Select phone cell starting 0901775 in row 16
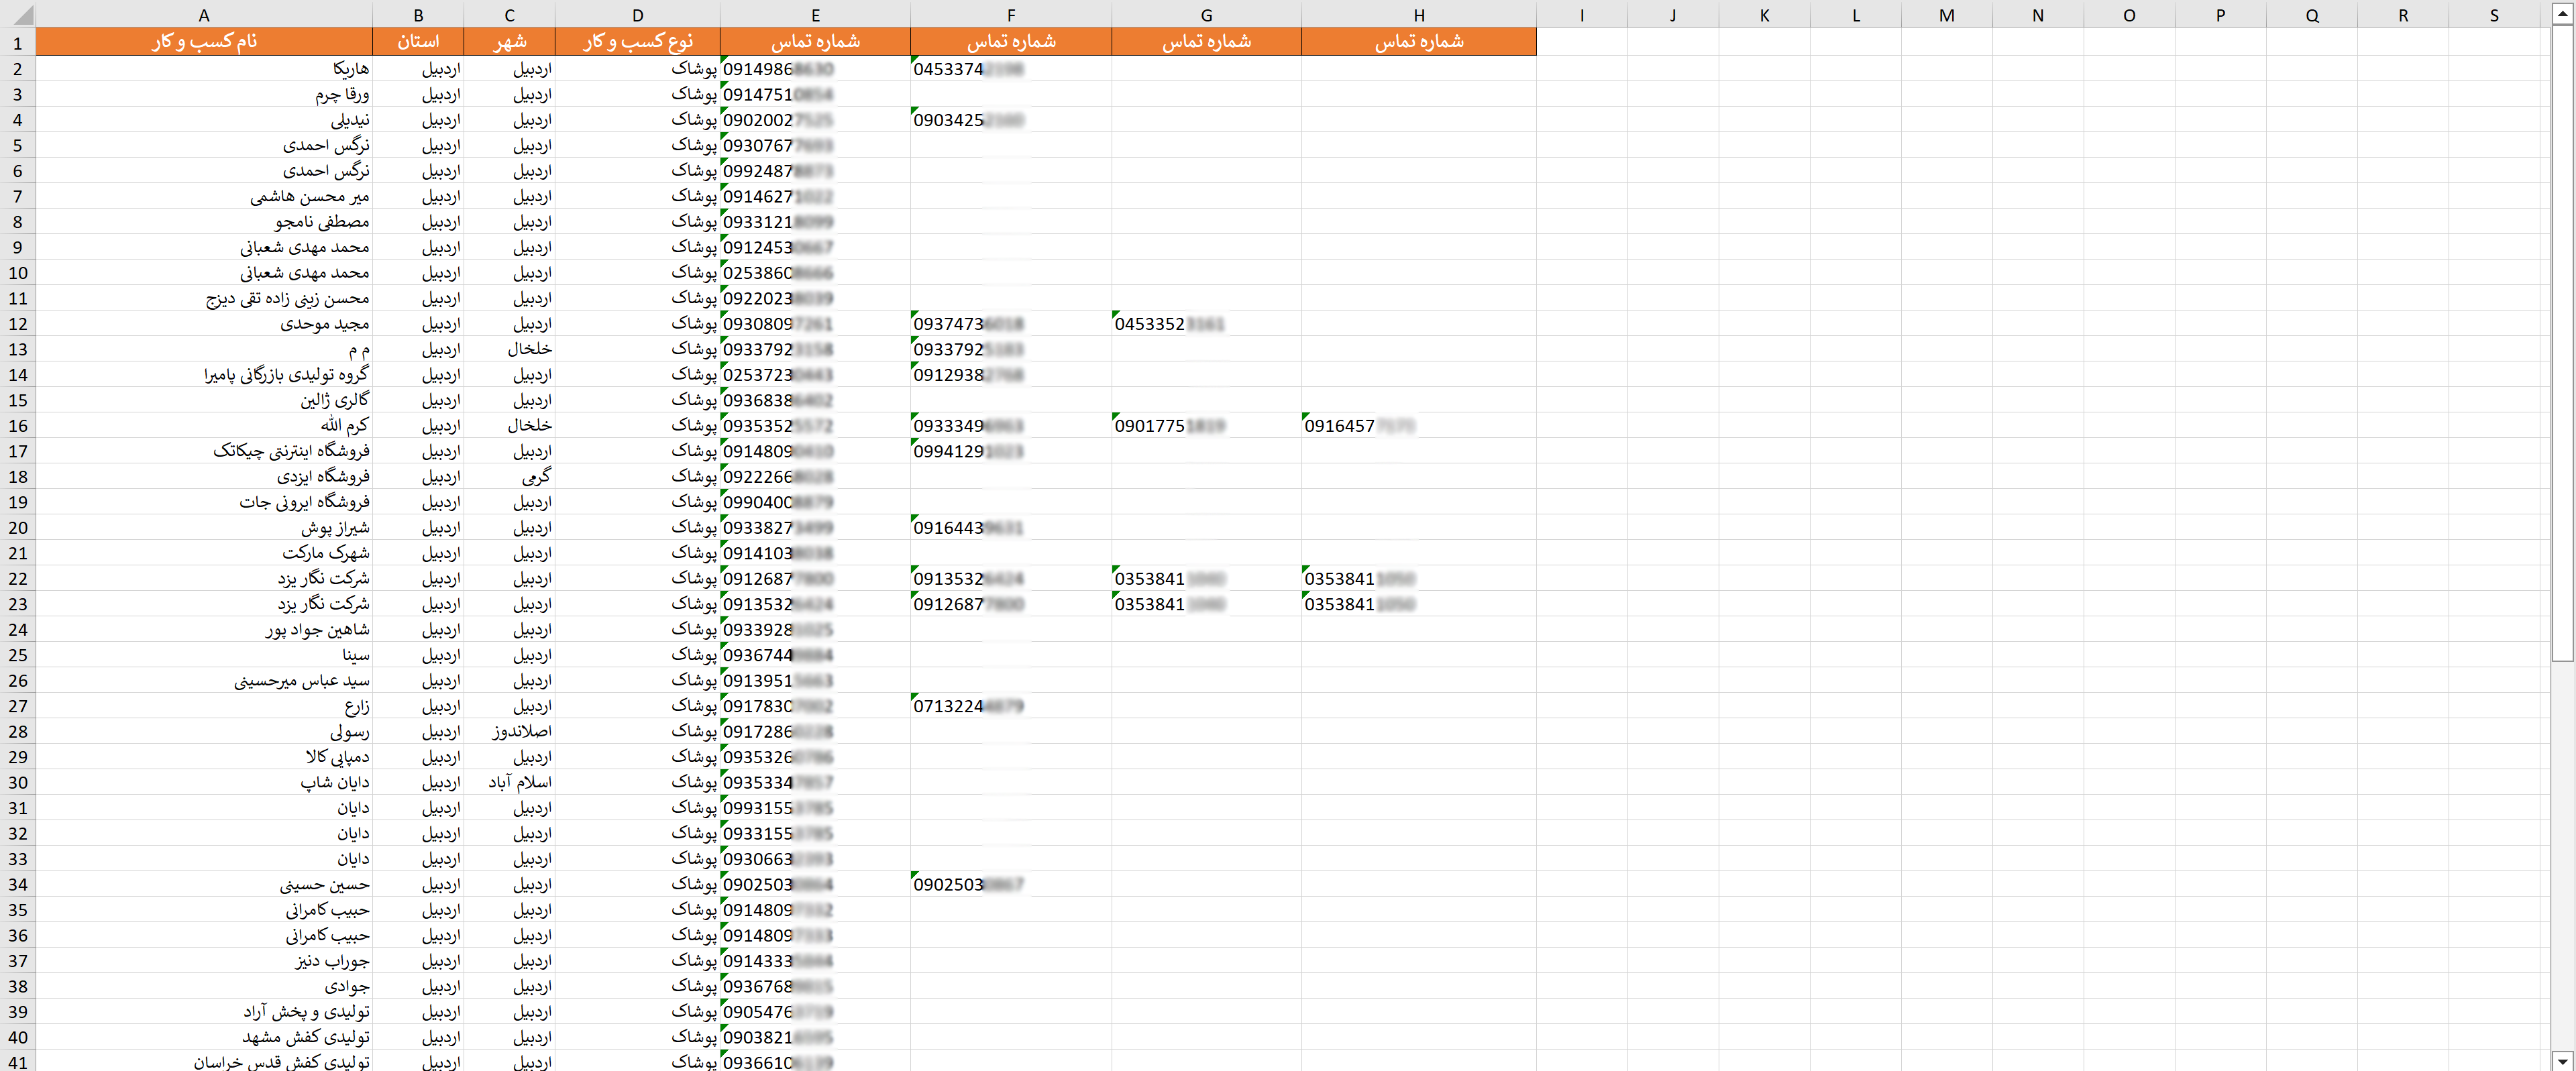Screen dimensions: 2576x1071 pyautogui.click(x=1206, y=425)
